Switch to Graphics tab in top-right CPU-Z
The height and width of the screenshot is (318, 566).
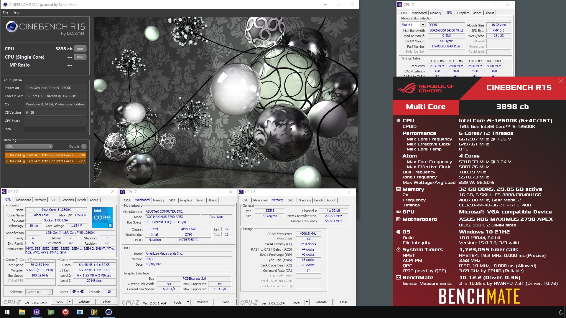[x=463, y=13]
